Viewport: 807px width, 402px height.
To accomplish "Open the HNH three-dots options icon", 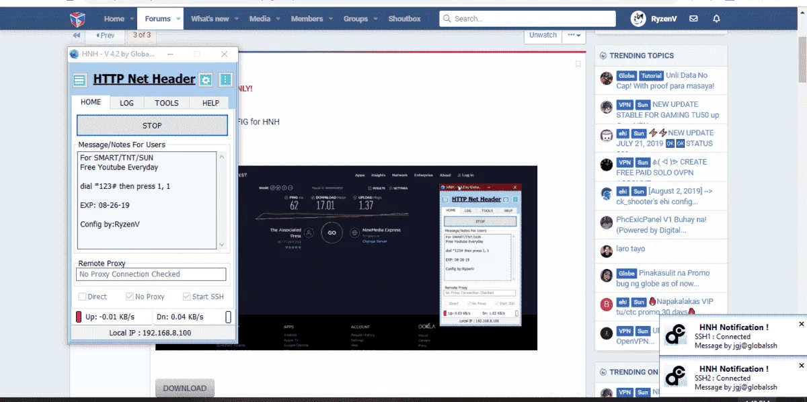I will coord(225,80).
